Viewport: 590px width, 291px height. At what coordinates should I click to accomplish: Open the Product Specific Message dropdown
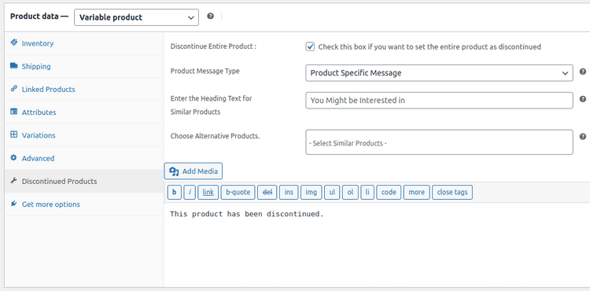pos(439,73)
